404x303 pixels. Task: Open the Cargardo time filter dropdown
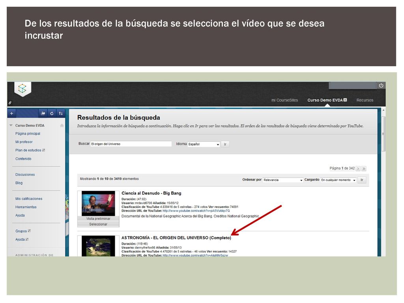(338, 180)
